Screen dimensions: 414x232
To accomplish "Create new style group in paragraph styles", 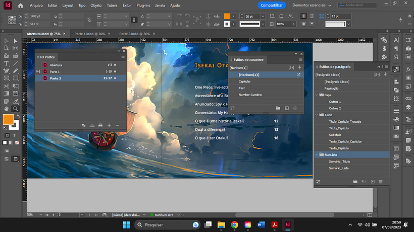I will pos(355,182).
